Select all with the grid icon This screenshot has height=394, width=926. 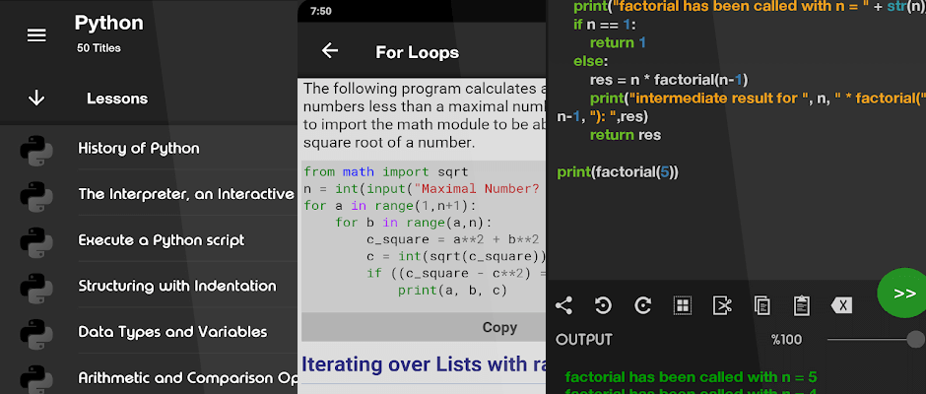(682, 305)
